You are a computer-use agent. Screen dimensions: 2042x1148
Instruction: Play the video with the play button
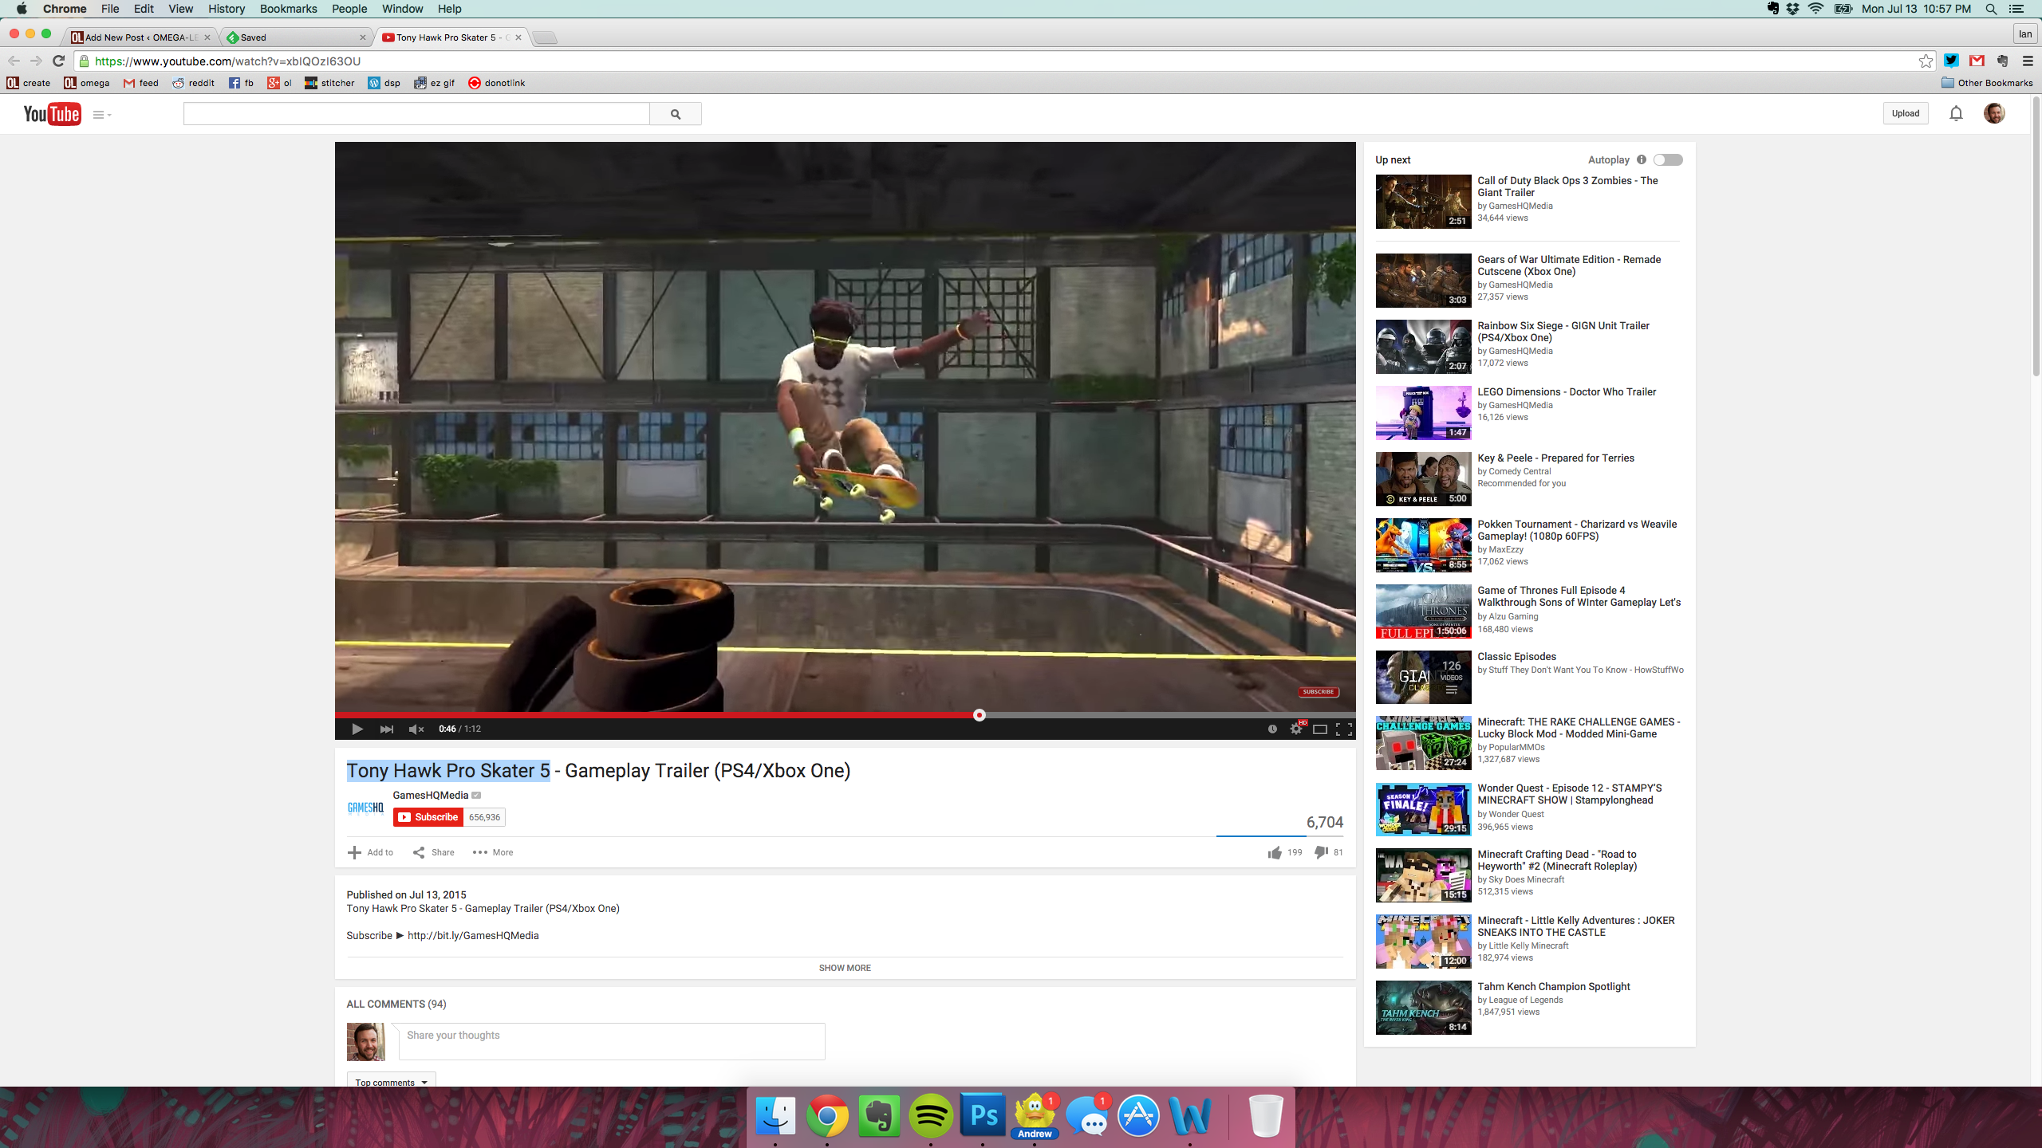[357, 729]
